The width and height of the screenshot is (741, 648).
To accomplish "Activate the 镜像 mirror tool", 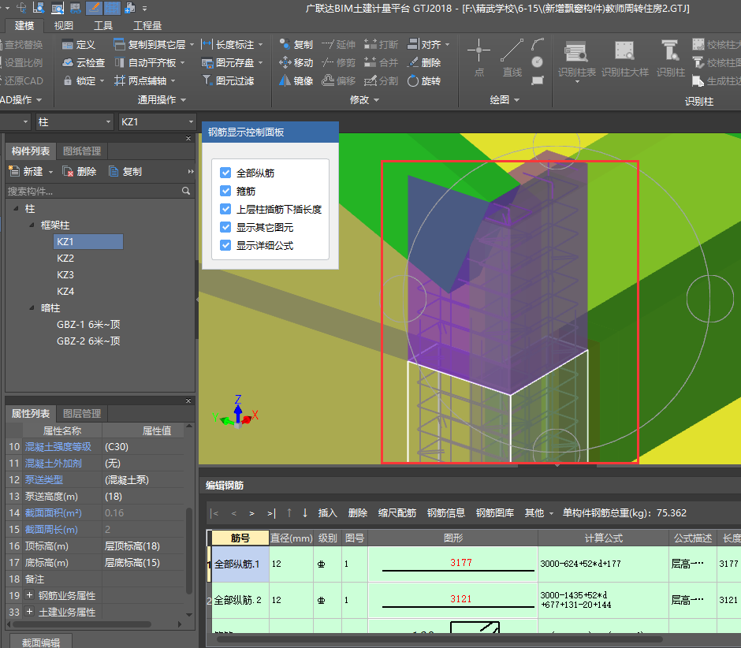I will coord(296,81).
